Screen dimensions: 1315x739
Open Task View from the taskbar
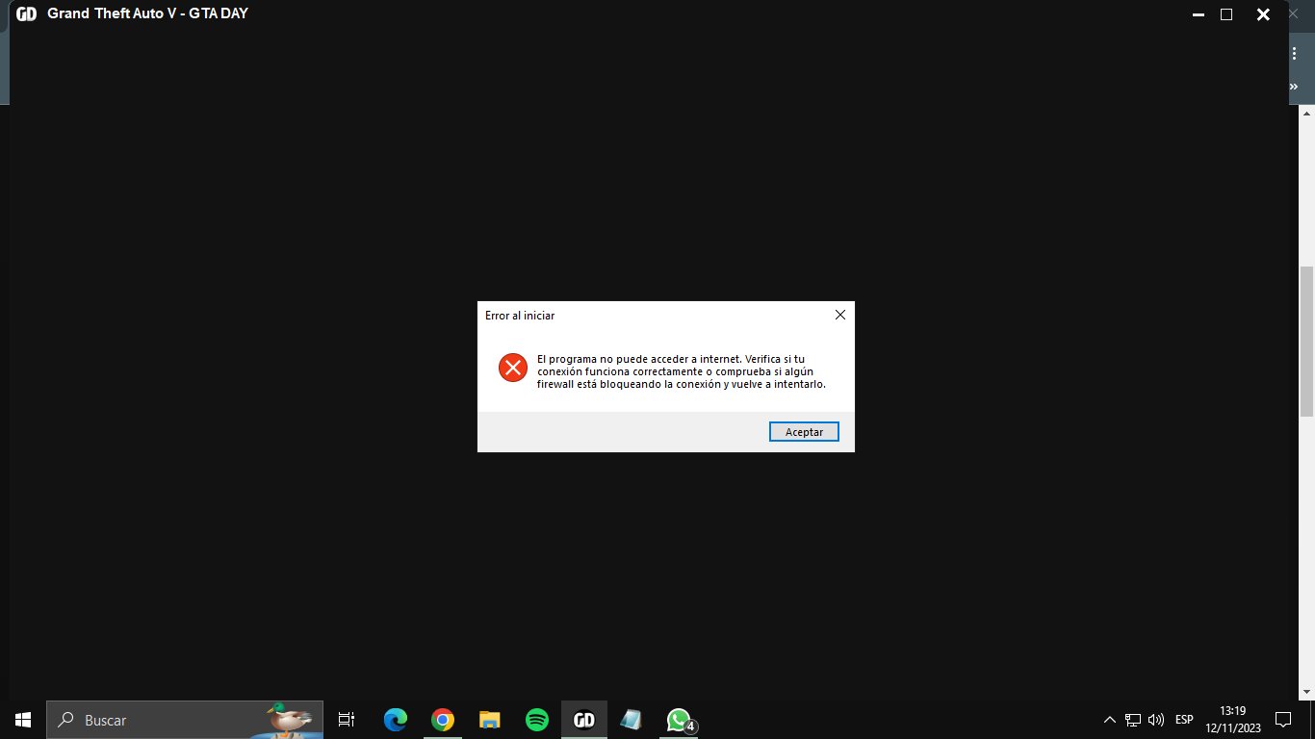pos(347,720)
